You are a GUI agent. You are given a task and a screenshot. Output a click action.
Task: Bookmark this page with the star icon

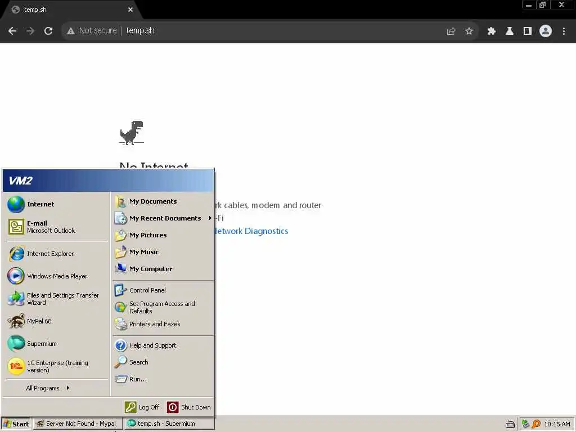[469, 31]
